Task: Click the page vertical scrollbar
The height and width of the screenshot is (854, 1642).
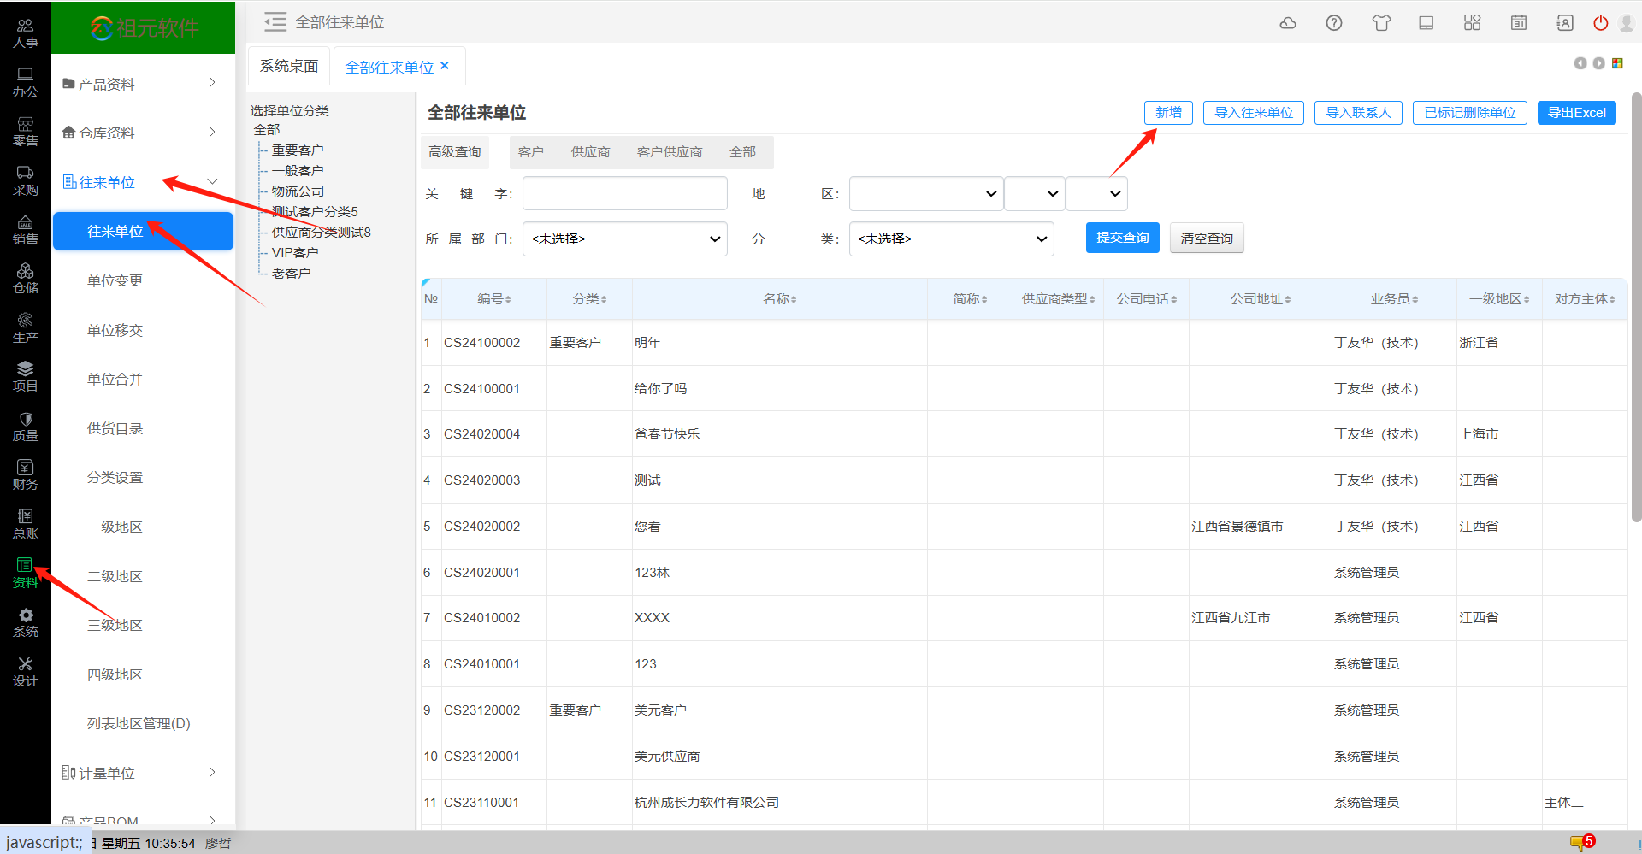Action: coord(1636,308)
